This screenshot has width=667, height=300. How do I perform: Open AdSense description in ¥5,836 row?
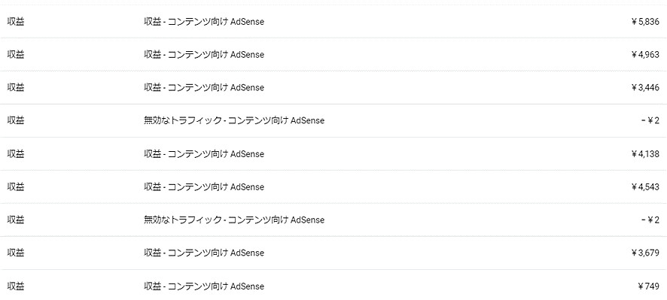[x=204, y=22]
